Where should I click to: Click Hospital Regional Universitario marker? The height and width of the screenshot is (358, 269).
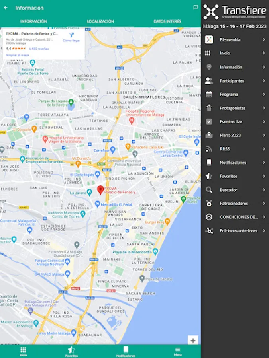point(131,120)
